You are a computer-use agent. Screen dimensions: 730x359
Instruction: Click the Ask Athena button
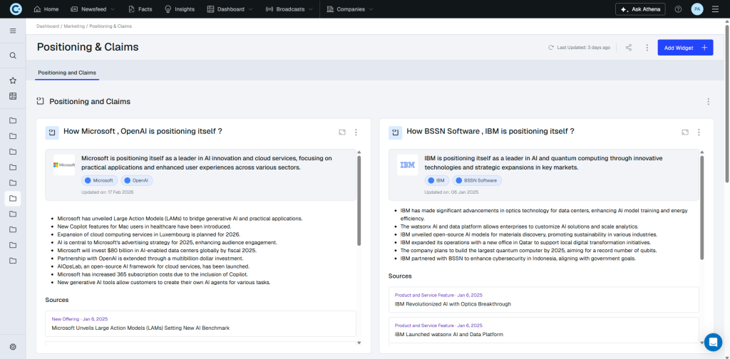[x=640, y=9]
